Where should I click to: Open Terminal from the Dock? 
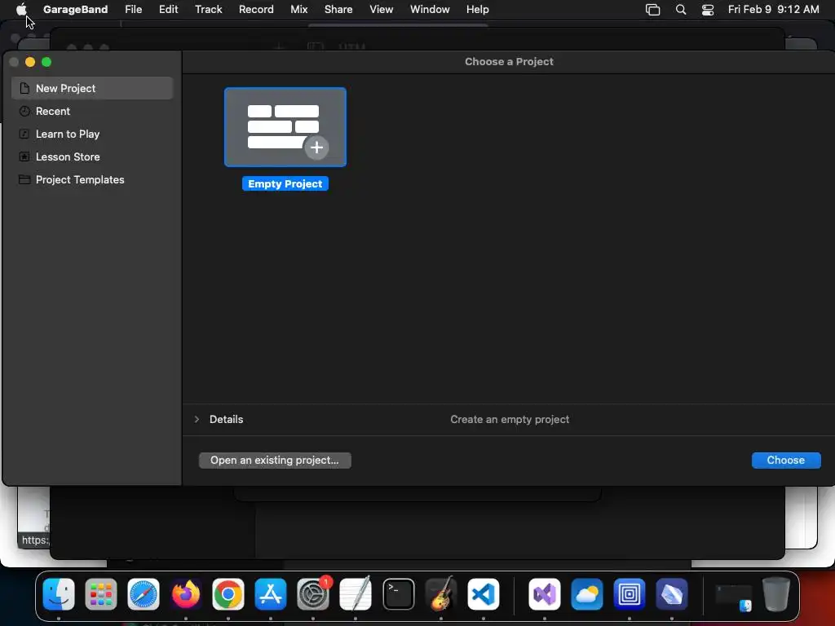398,594
